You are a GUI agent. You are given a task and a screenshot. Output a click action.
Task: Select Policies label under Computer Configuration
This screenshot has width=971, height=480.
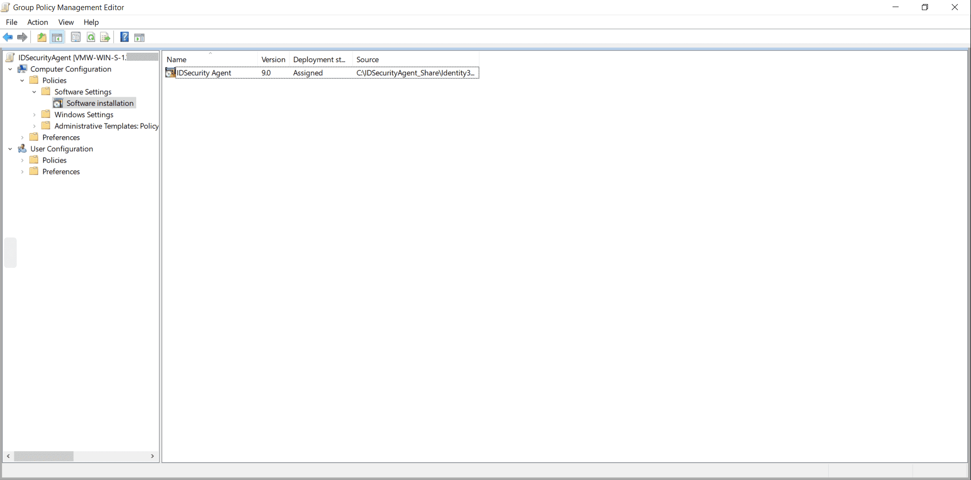point(54,81)
